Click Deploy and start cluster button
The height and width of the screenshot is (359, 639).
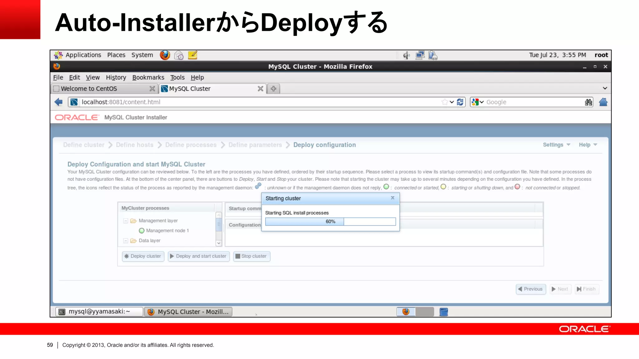tap(198, 256)
